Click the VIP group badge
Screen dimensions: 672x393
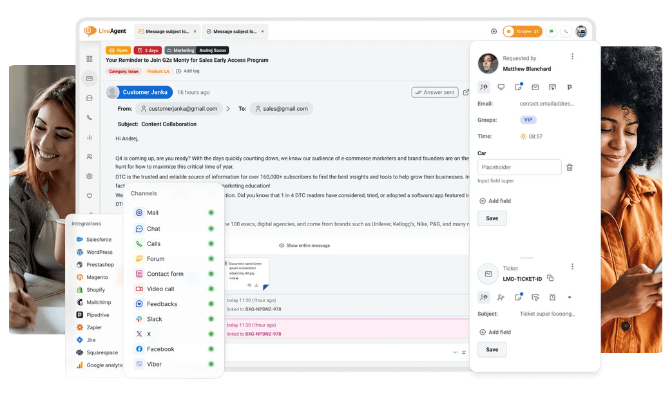click(528, 120)
